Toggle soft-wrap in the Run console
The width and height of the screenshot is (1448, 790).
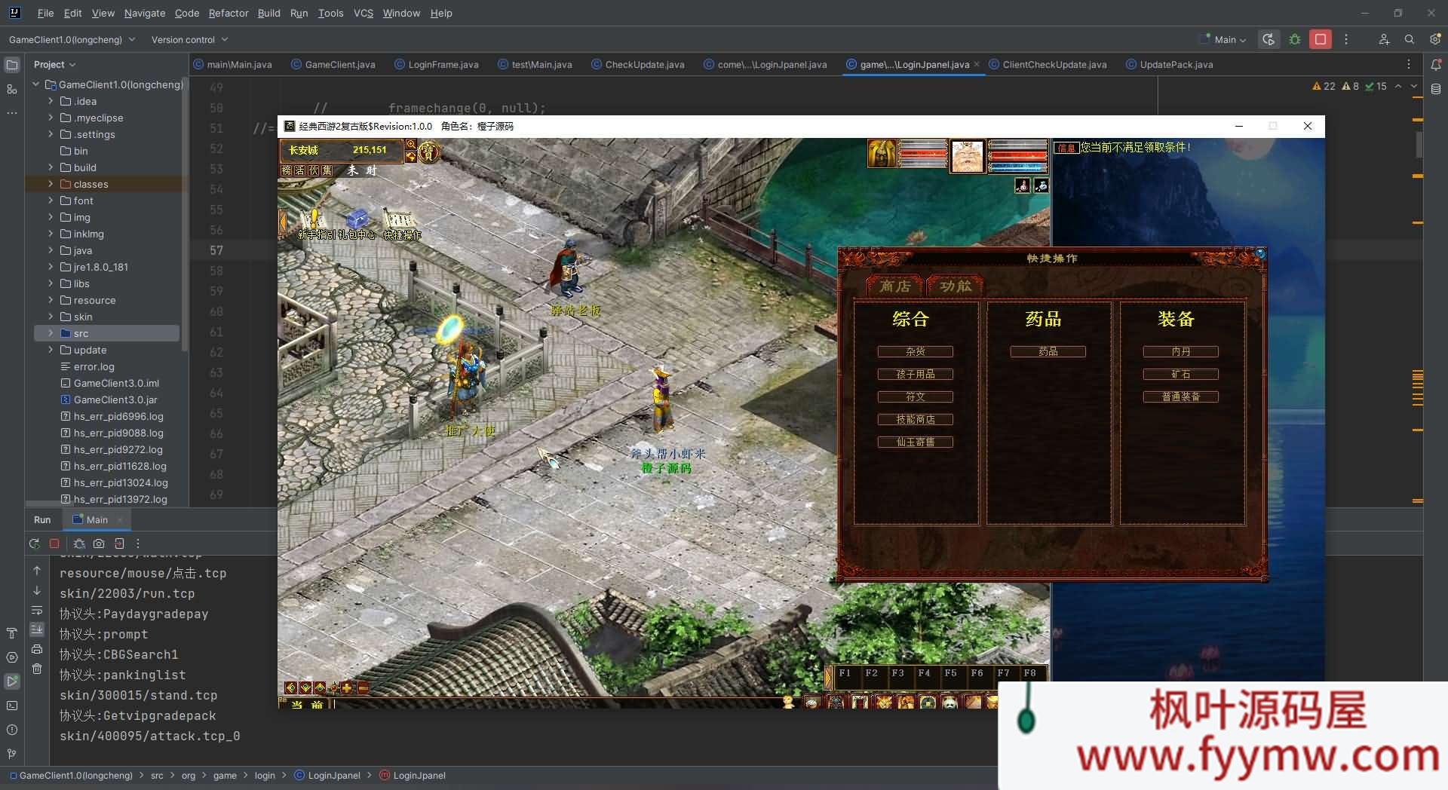(x=37, y=610)
